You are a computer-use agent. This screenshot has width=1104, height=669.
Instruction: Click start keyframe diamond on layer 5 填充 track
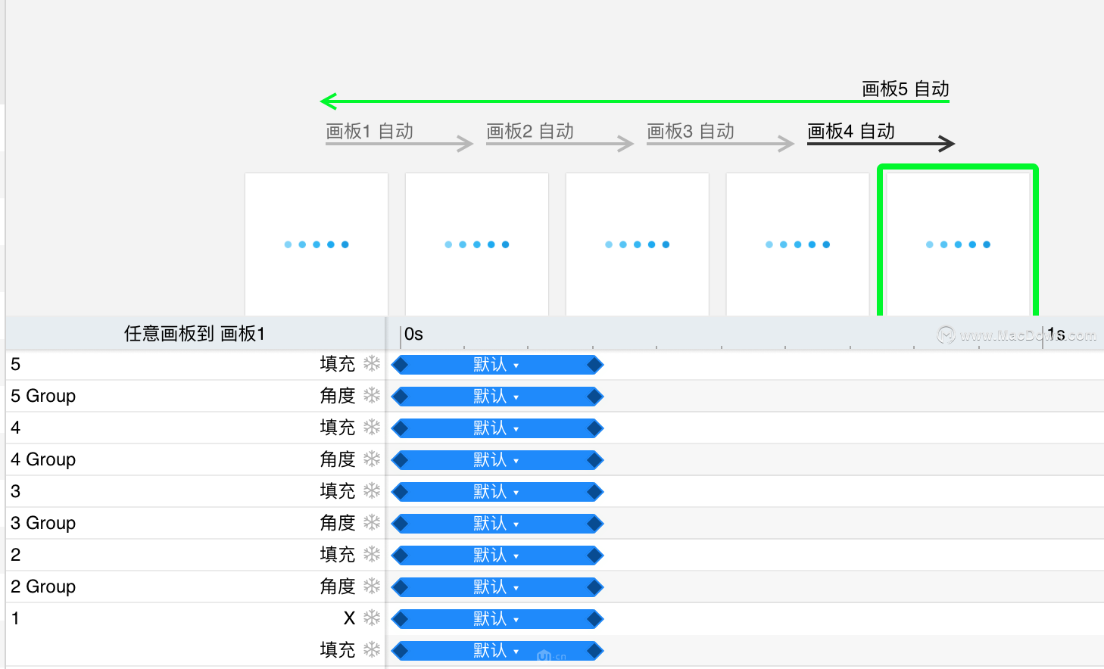click(x=400, y=366)
